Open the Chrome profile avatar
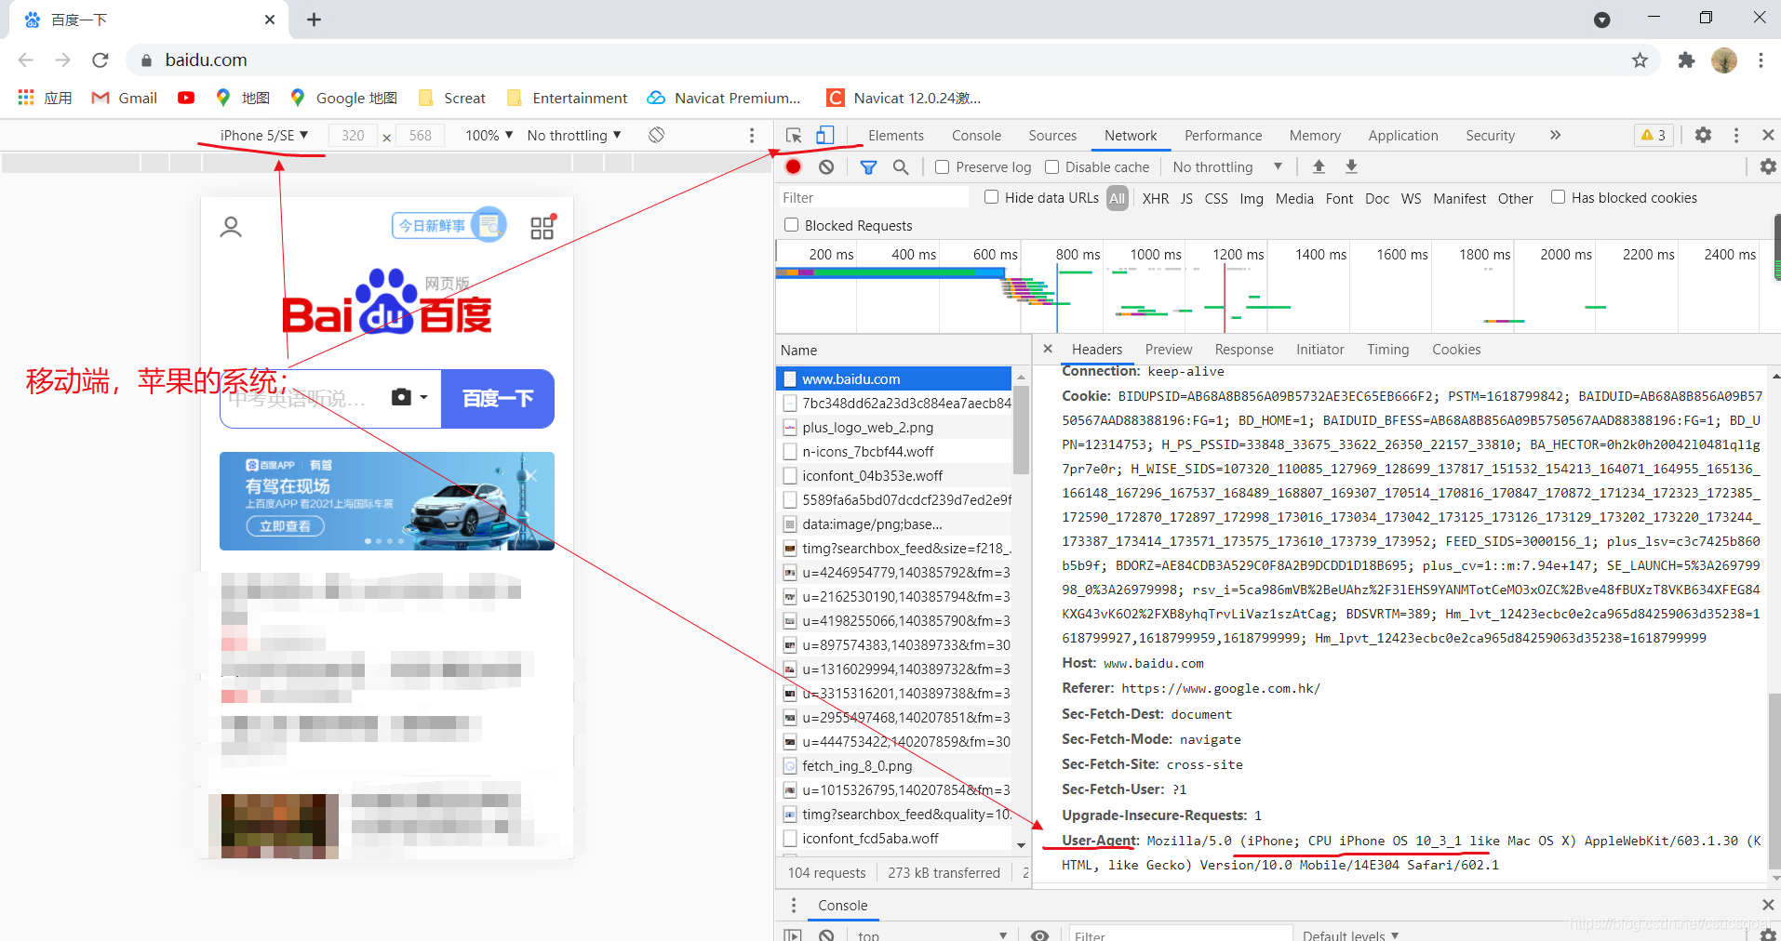1781x941 pixels. pos(1724,60)
